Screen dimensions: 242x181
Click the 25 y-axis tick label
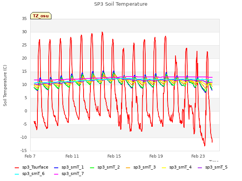coord(24,45)
